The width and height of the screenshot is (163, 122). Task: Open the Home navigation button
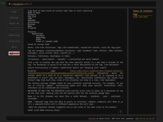(14, 12)
